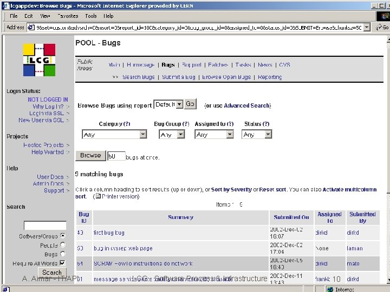Open the Favorites menu

(x=68, y=16)
